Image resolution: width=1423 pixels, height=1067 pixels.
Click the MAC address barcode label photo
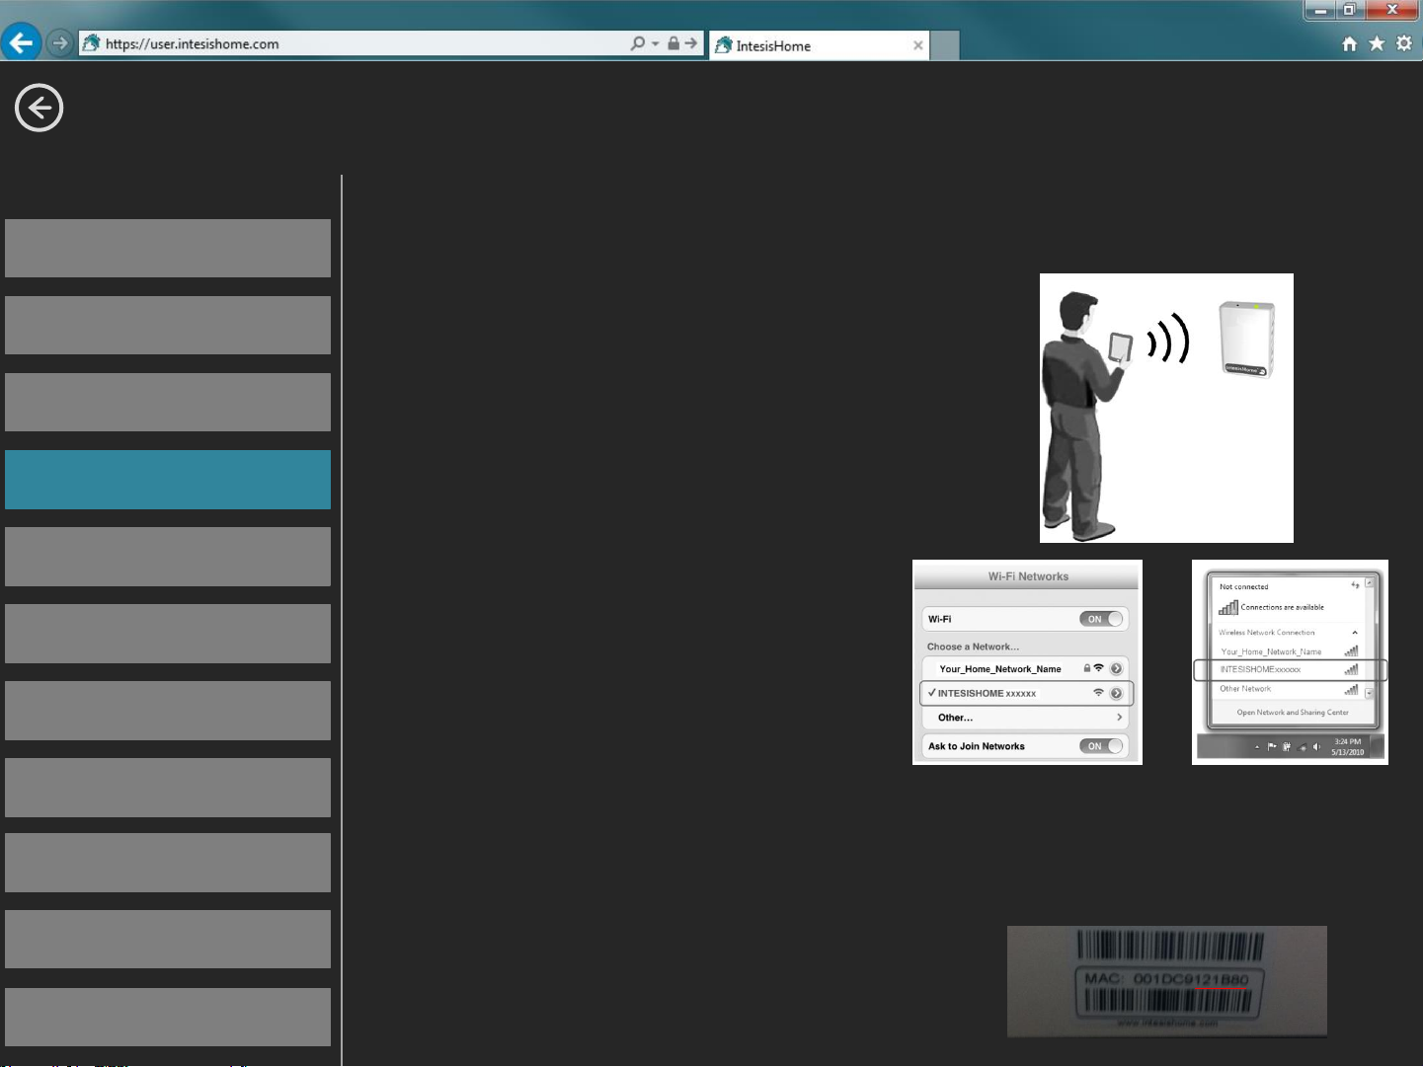click(1167, 981)
